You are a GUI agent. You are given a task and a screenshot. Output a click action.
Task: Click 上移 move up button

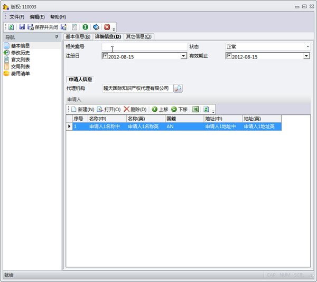click(x=160, y=109)
